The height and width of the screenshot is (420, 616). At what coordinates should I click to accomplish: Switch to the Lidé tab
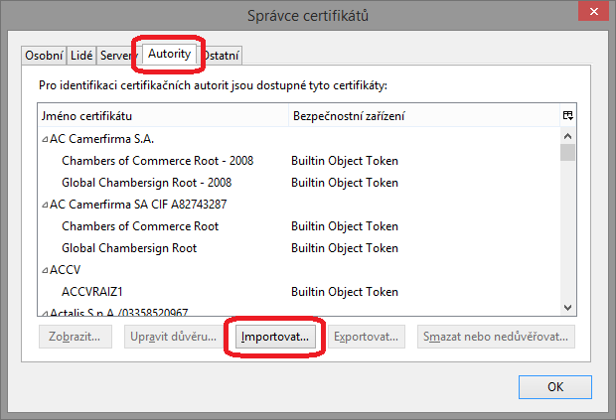81,56
